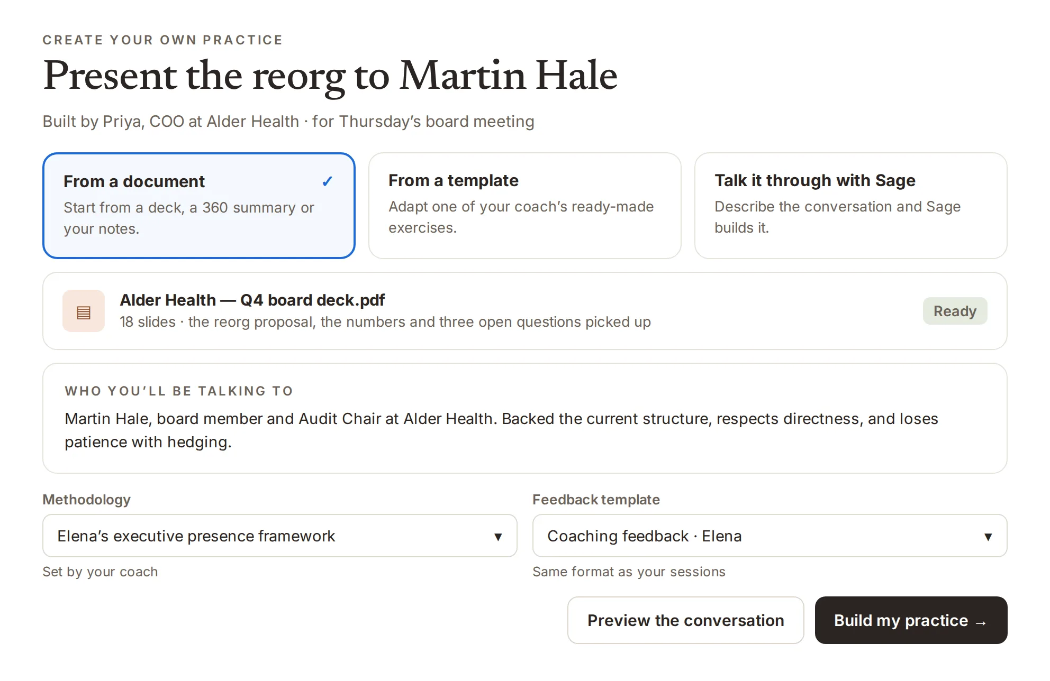Screen dimensions: 1050x681
Task: Click the Feedback template field label
Action: 596,500
